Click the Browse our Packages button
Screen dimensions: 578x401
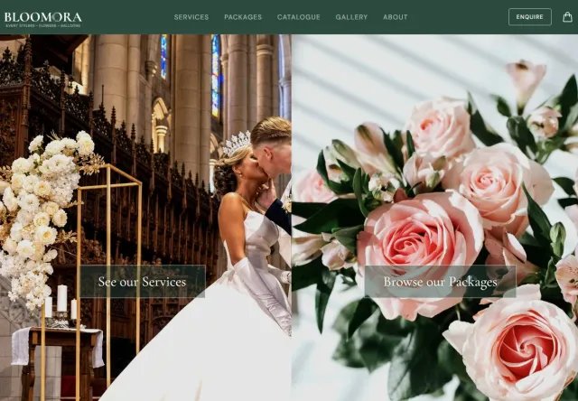point(440,282)
